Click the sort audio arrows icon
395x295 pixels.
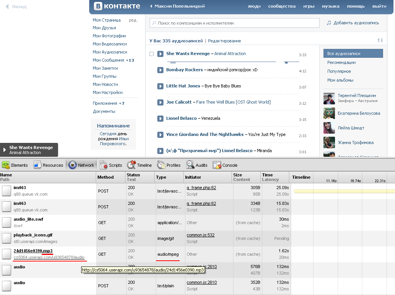pyautogui.click(x=380, y=40)
